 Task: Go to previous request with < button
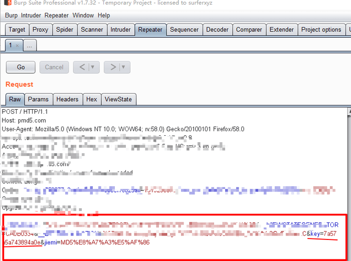(x=82, y=67)
